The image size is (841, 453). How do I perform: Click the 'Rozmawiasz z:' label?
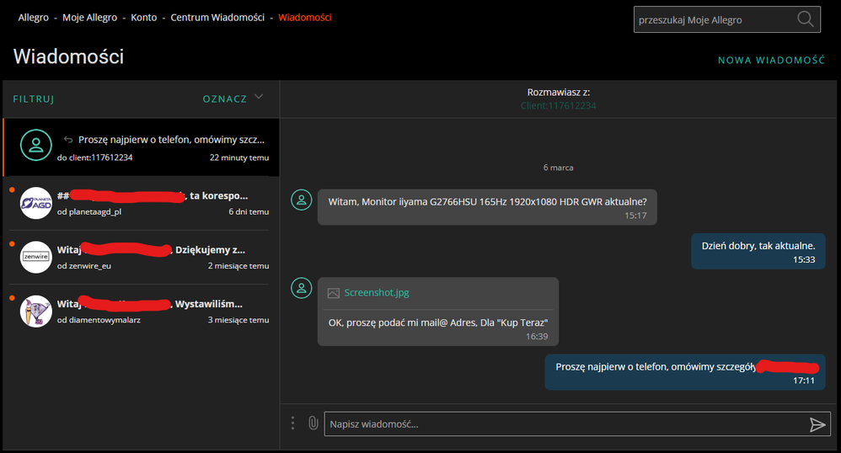point(559,93)
